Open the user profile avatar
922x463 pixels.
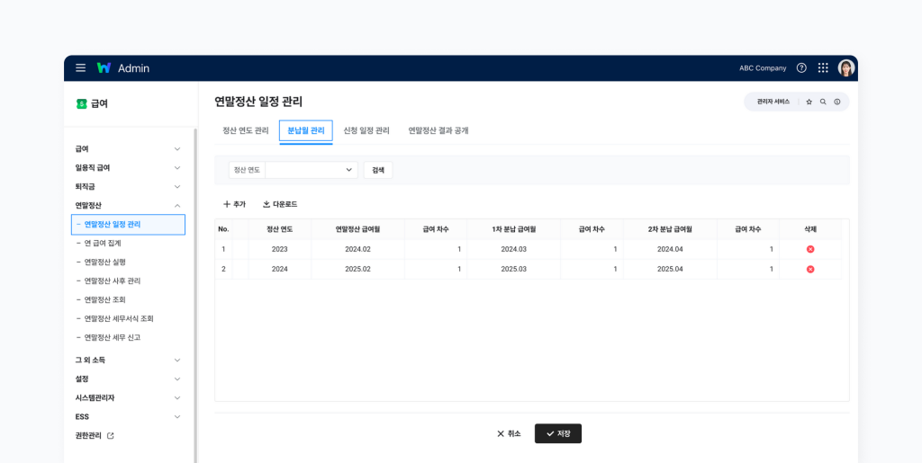(x=846, y=68)
